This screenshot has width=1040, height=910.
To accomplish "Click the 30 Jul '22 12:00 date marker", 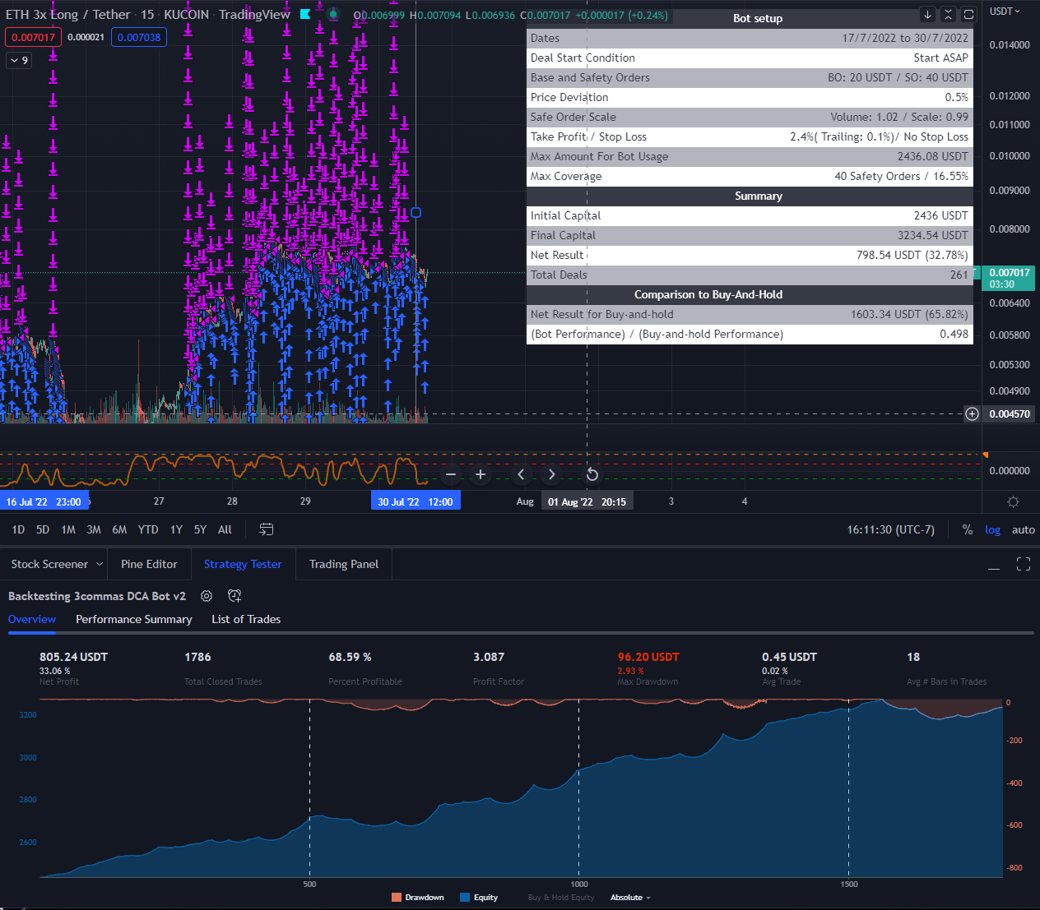I will (x=416, y=501).
